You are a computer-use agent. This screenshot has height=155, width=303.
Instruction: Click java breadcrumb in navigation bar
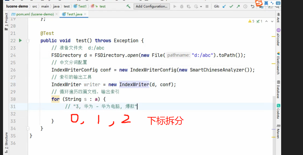tap(56, 6)
